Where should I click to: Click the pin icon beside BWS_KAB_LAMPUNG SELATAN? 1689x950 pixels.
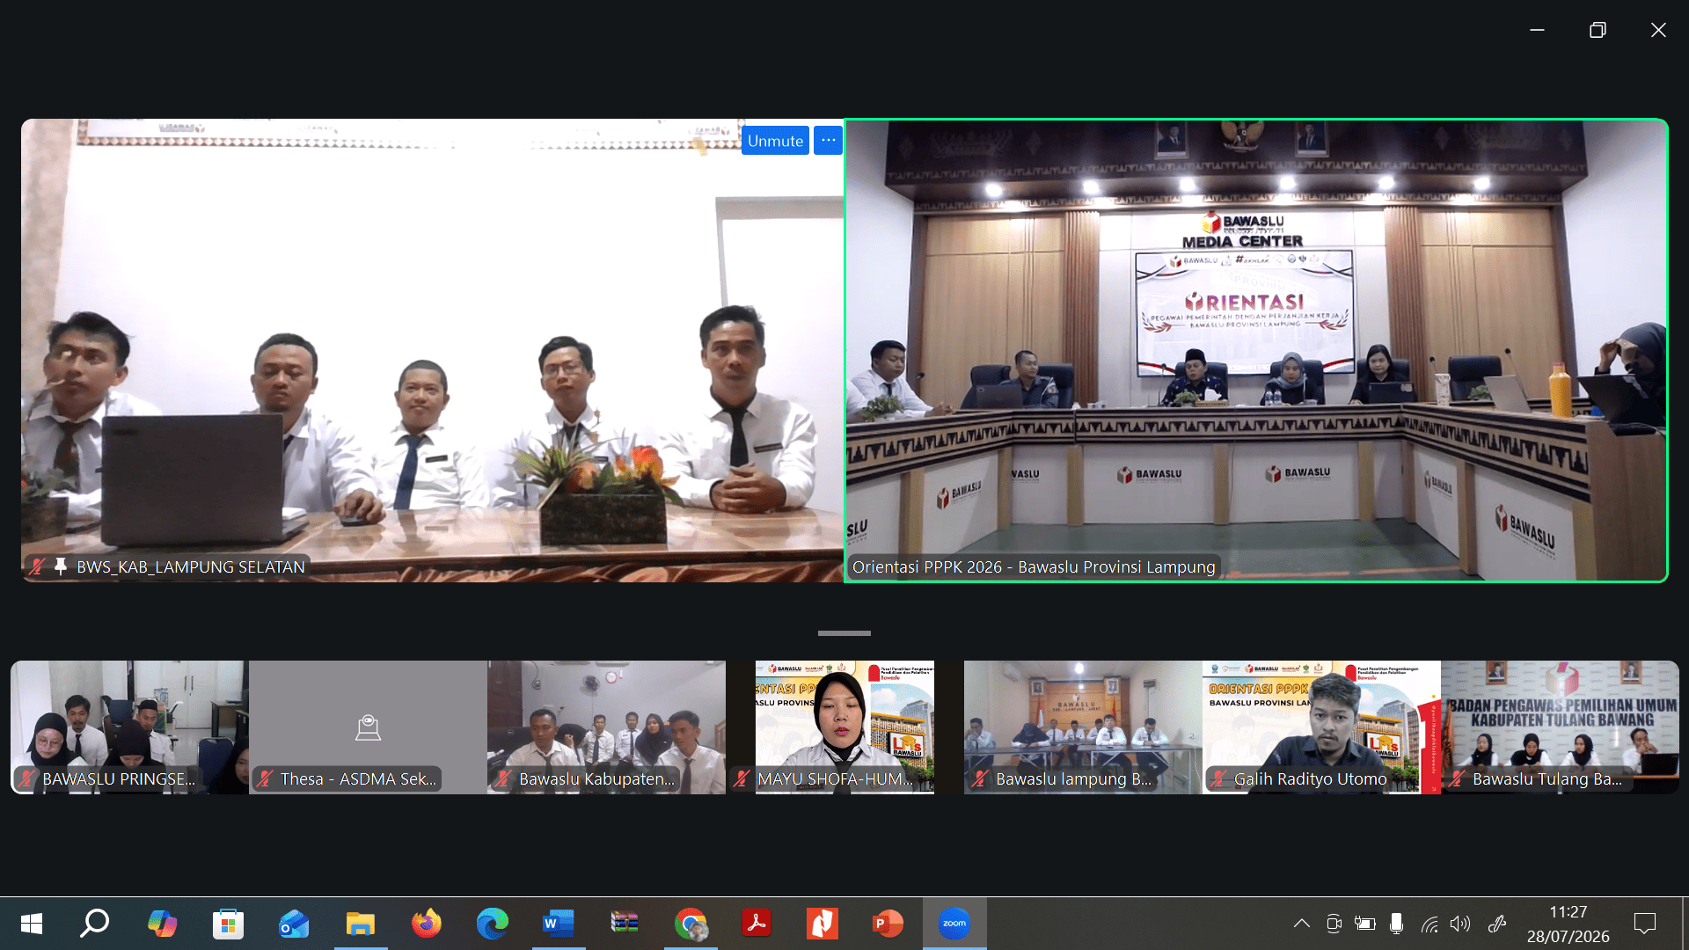coord(61,566)
